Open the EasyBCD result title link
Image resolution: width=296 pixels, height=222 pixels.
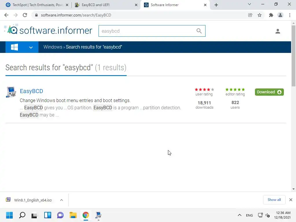pyautogui.click(x=31, y=91)
